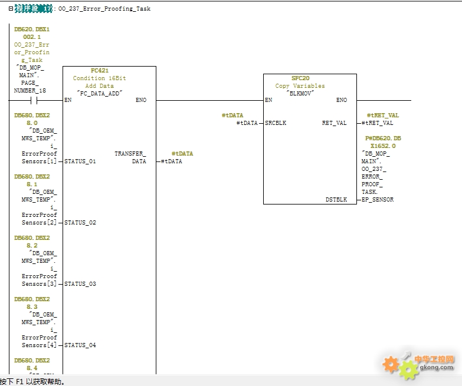Select SRCBLK input pin of SFC20
The image size is (462, 386).
pyautogui.click(x=276, y=123)
